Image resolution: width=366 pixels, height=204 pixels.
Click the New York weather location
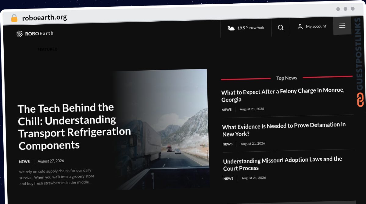coord(257,28)
